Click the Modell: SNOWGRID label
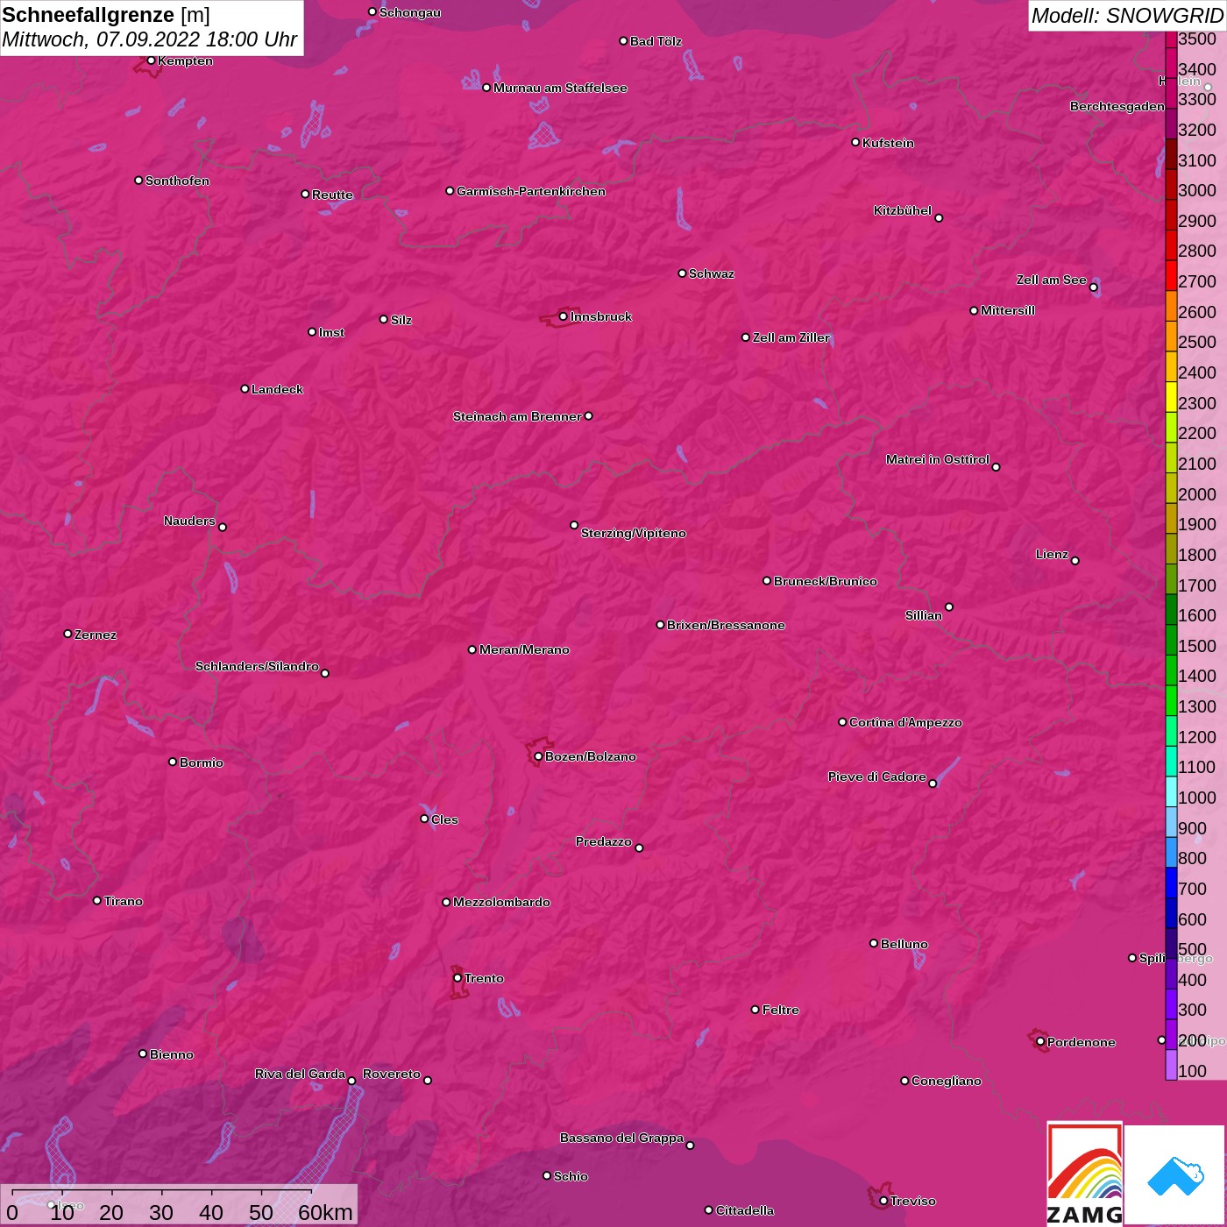 pyautogui.click(x=1126, y=16)
